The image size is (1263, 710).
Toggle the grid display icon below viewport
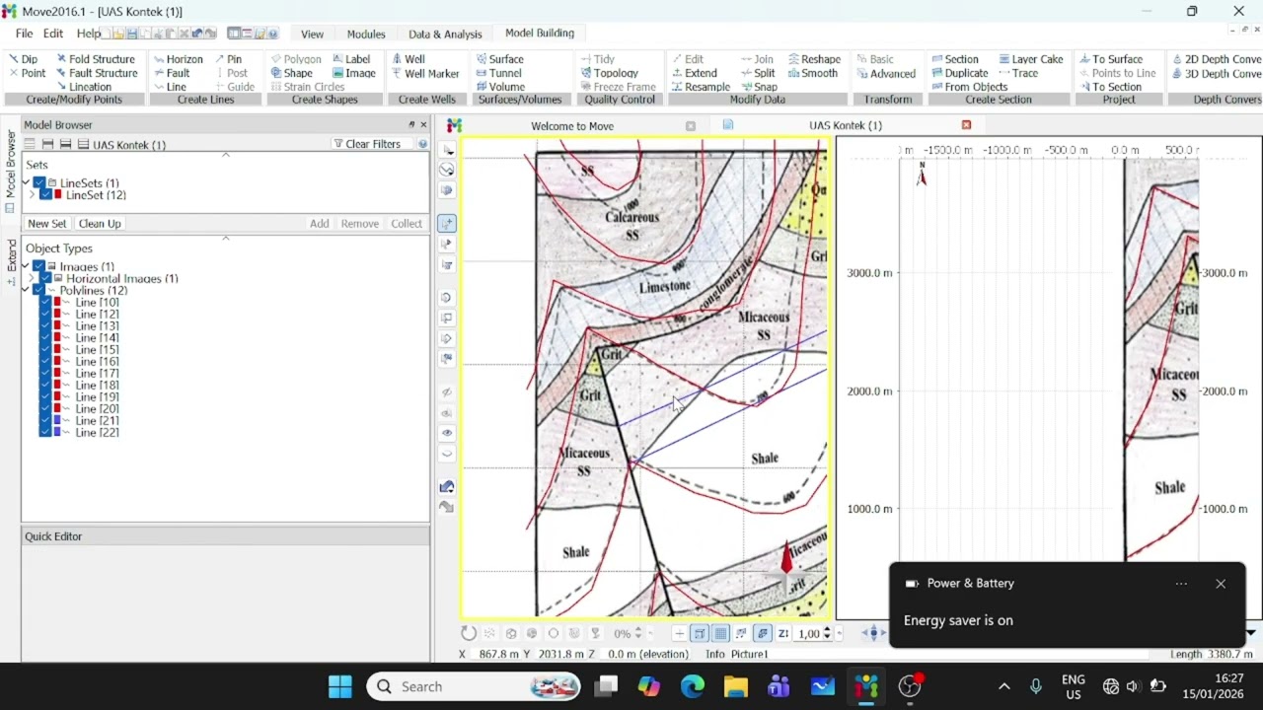click(x=720, y=634)
